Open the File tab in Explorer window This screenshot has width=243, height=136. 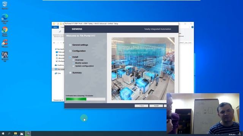[x=55, y=27]
